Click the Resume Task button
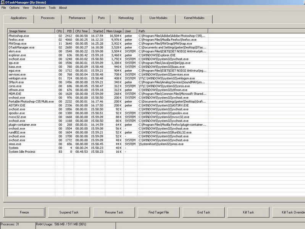305x229 pixels. (114, 212)
